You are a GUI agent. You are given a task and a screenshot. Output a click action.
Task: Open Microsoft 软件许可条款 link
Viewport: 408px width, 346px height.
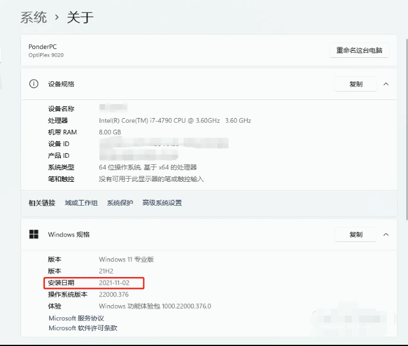(83, 328)
